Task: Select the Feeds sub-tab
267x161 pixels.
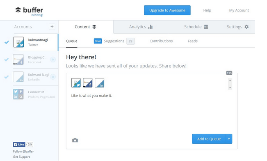Action: pyautogui.click(x=193, y=41)
